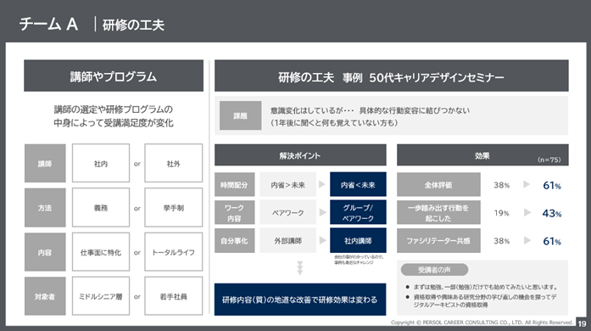Click the 講師やプログラム header
Screen dimensions: 591x331
click(114, 76)
